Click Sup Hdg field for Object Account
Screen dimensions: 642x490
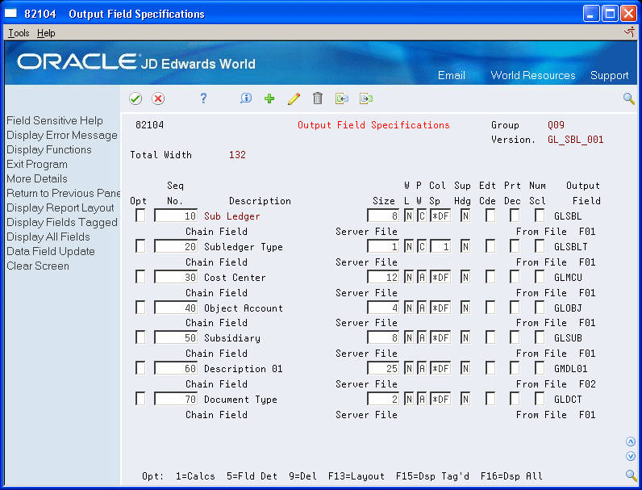click(465, 308)
